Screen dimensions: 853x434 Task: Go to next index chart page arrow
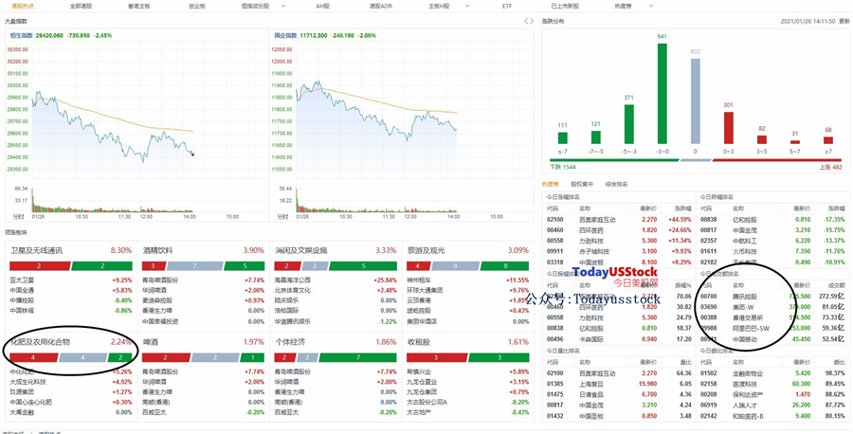tap(532, 21)
